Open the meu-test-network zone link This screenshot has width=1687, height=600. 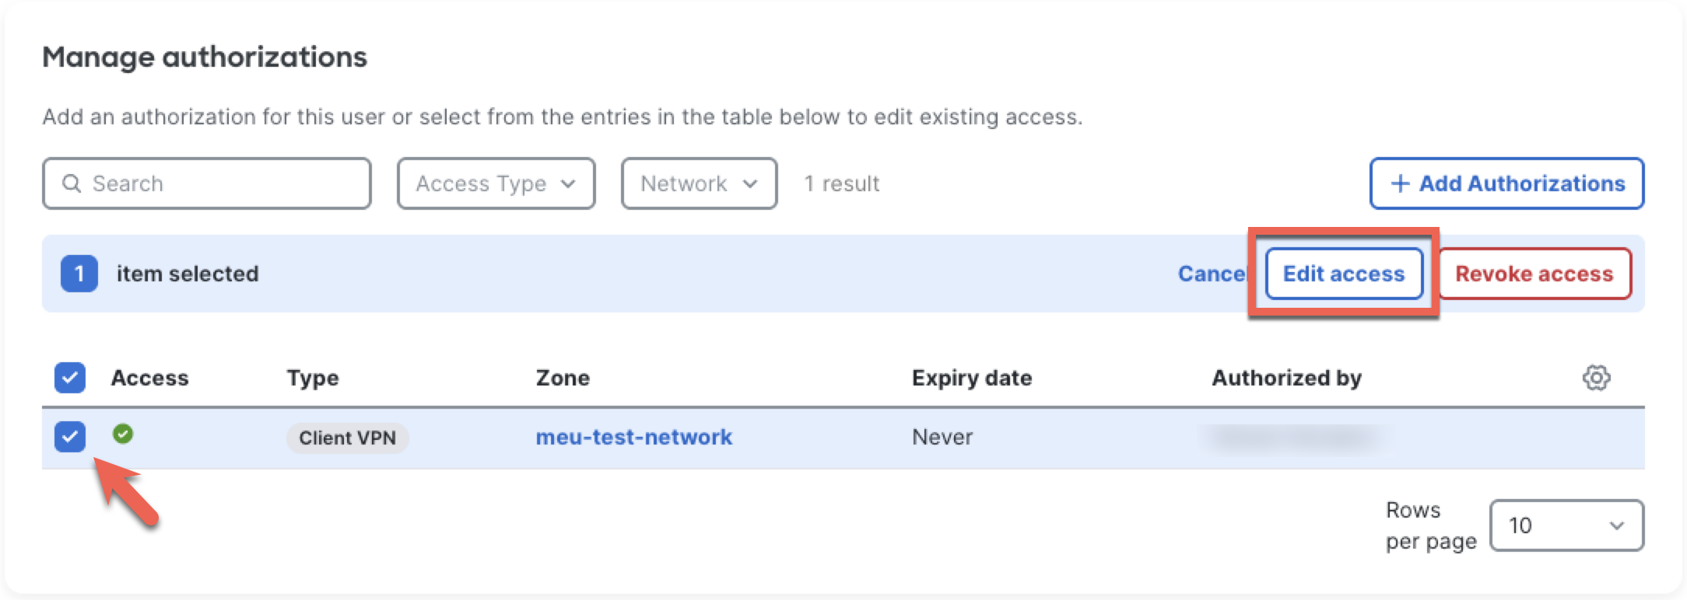634,437
